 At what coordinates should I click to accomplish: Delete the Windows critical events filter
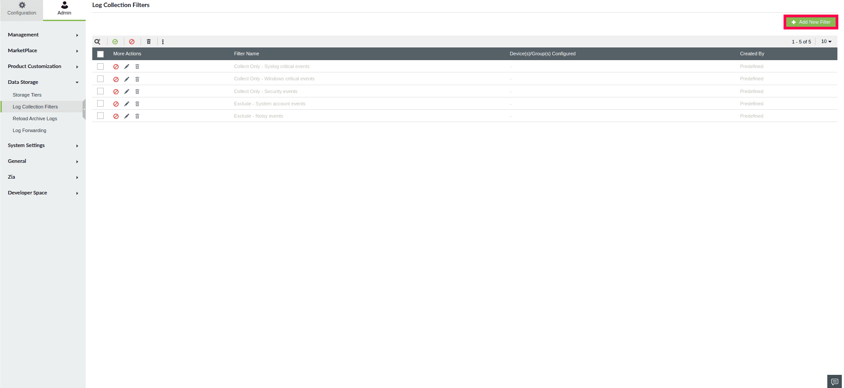pos(137,79)
